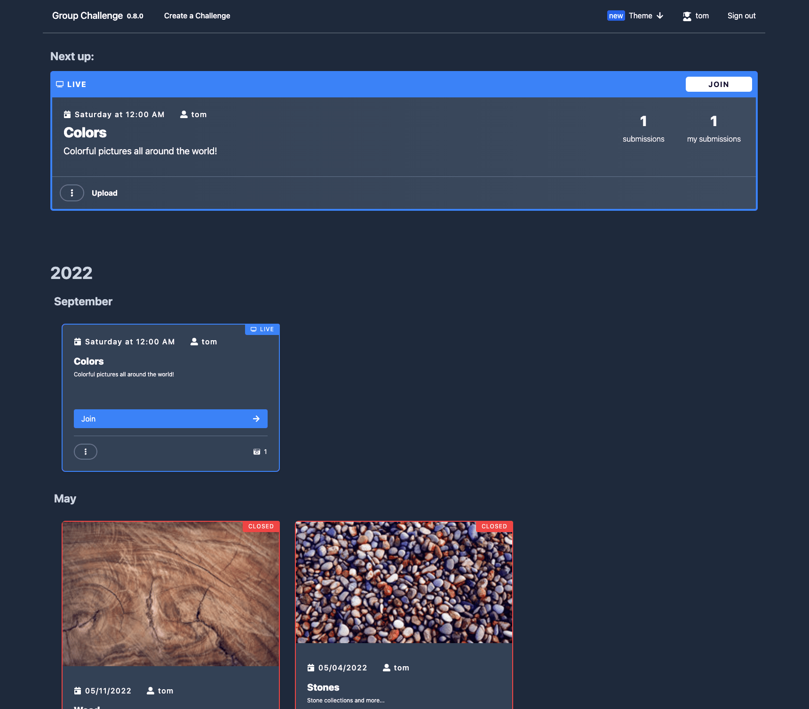Click the May month heading
Screen dimensions: 809x709
point(65,499)
